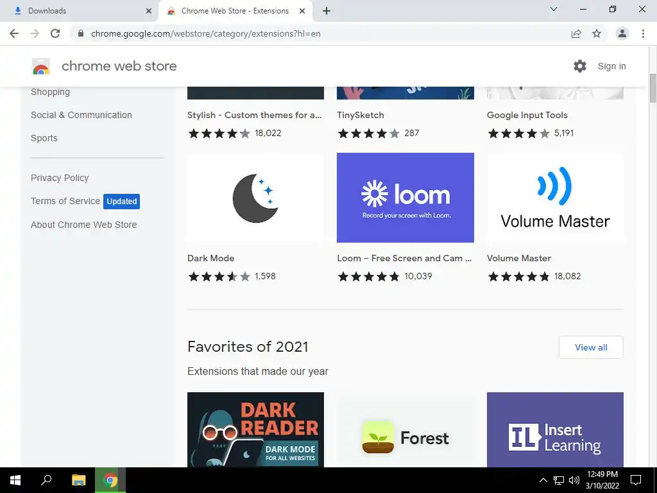The height and width of the screenshot is (493, 657).
Task: Click the lock icon in address bar
Action: pos(81,33)
